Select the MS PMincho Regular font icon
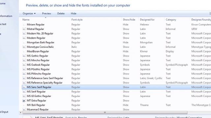This screenshot has width=211, height=118. click(x=24, y=74)
